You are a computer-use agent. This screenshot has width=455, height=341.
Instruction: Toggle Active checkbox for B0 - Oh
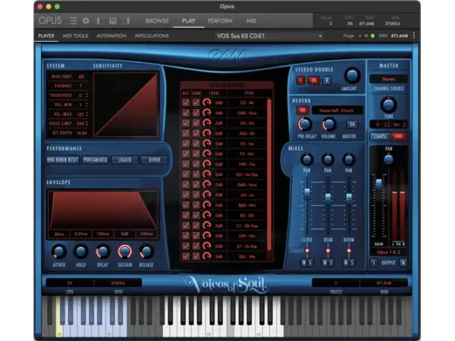pos(186,215)
